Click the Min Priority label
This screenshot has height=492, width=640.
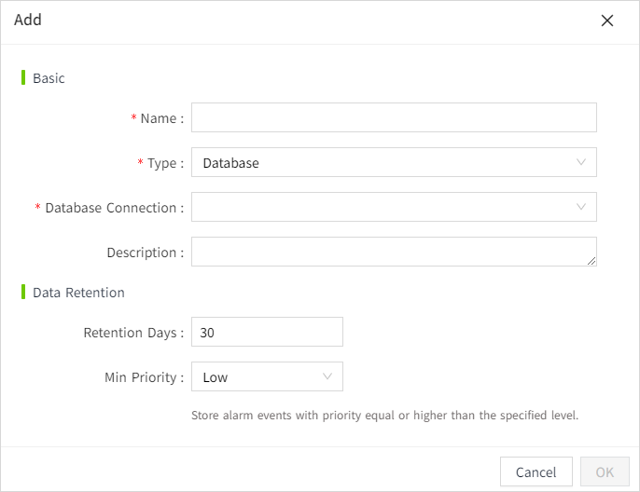pos(145,377)
